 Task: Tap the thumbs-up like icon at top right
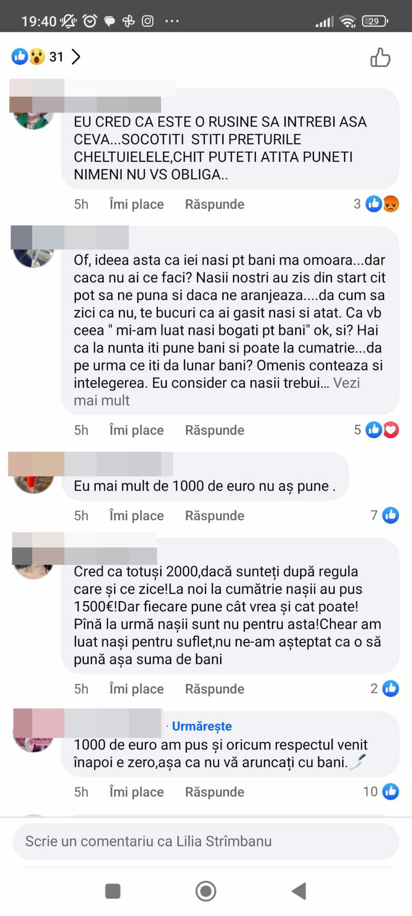click(x=380, y=57)
